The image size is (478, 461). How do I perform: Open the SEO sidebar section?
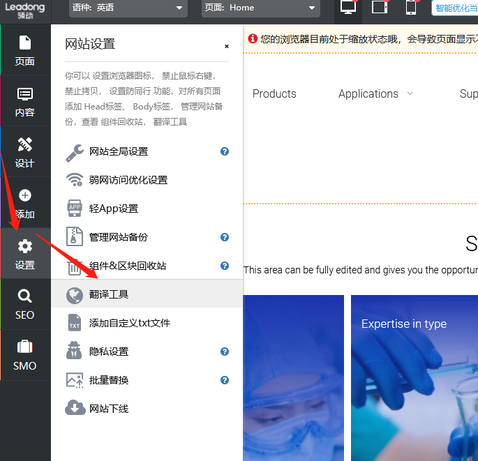pyautogui.click(x=25, y=304)
